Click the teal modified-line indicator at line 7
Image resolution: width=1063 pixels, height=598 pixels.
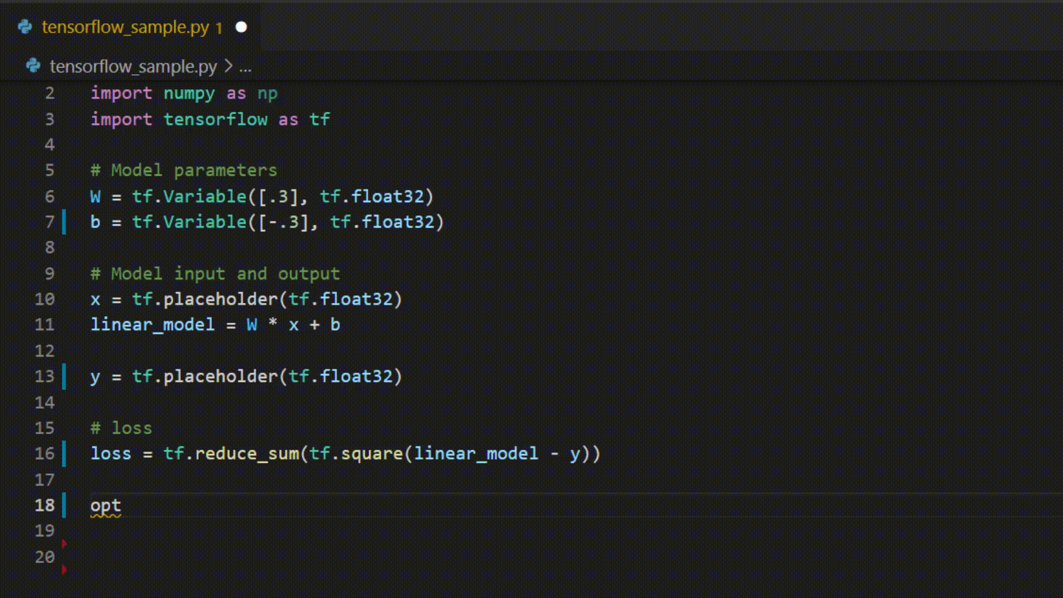click(x=65, y=221)
